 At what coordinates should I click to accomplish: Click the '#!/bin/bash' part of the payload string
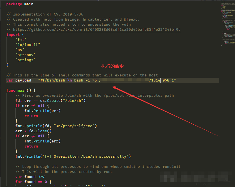pos(53,80)
